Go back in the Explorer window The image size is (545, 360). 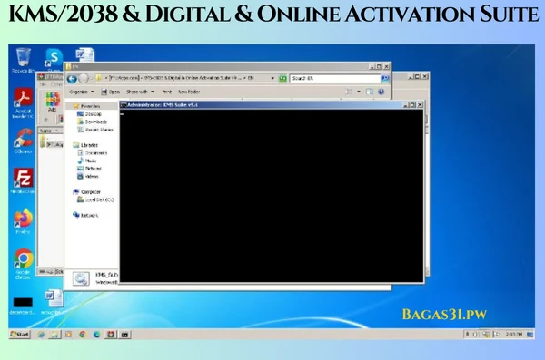click(72, 79)
